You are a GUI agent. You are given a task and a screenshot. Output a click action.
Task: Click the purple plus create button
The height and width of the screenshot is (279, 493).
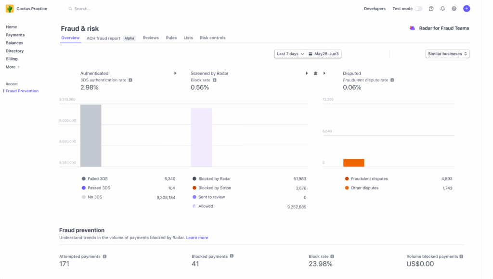(x=467, y=9)
